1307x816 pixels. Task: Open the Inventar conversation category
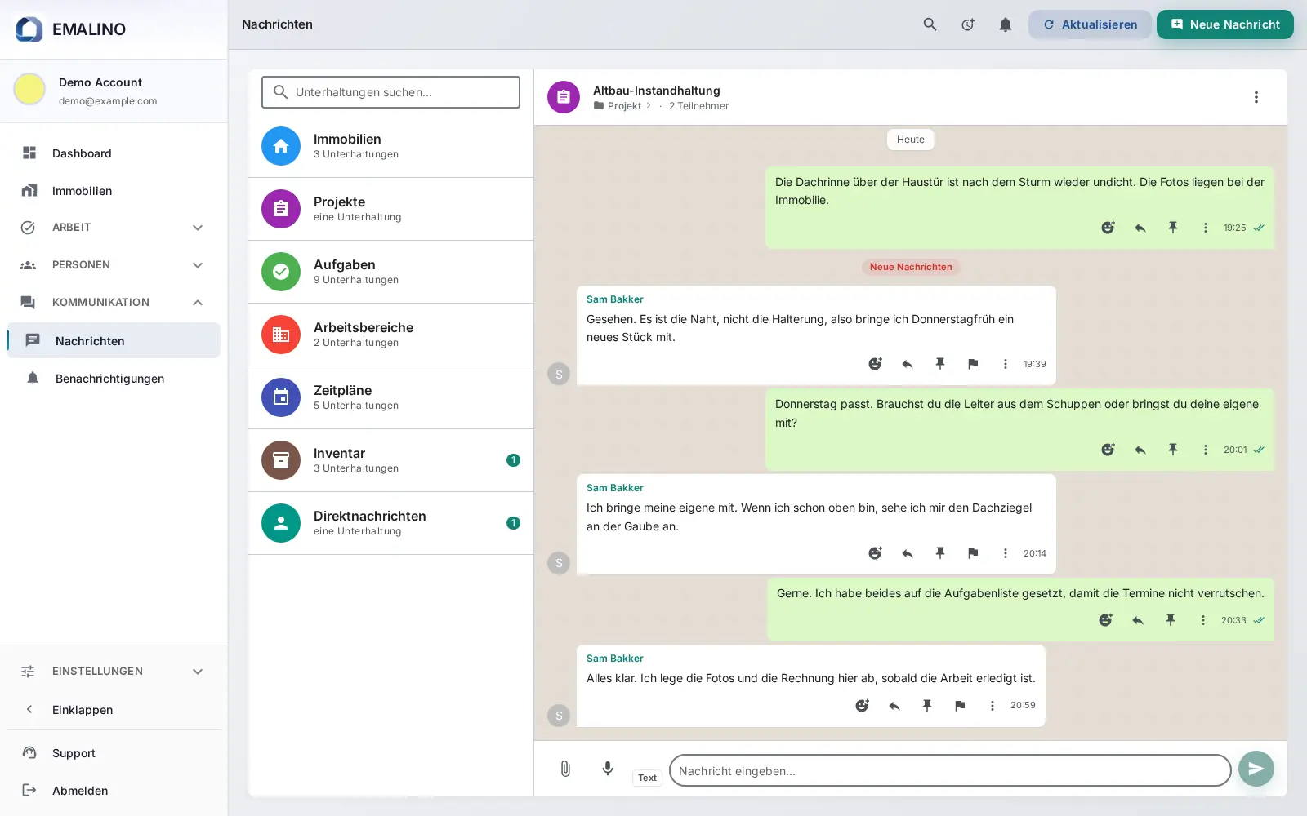(x=390, y=460)
